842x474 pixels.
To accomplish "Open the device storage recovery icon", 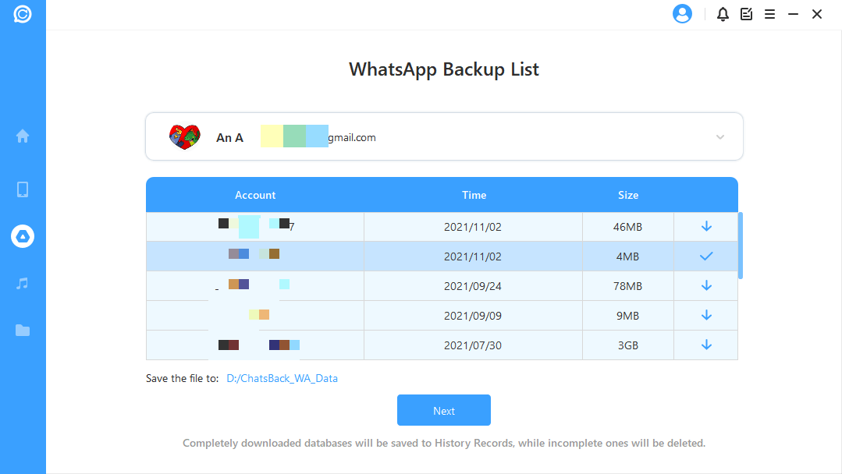I will tap(23, 189).
